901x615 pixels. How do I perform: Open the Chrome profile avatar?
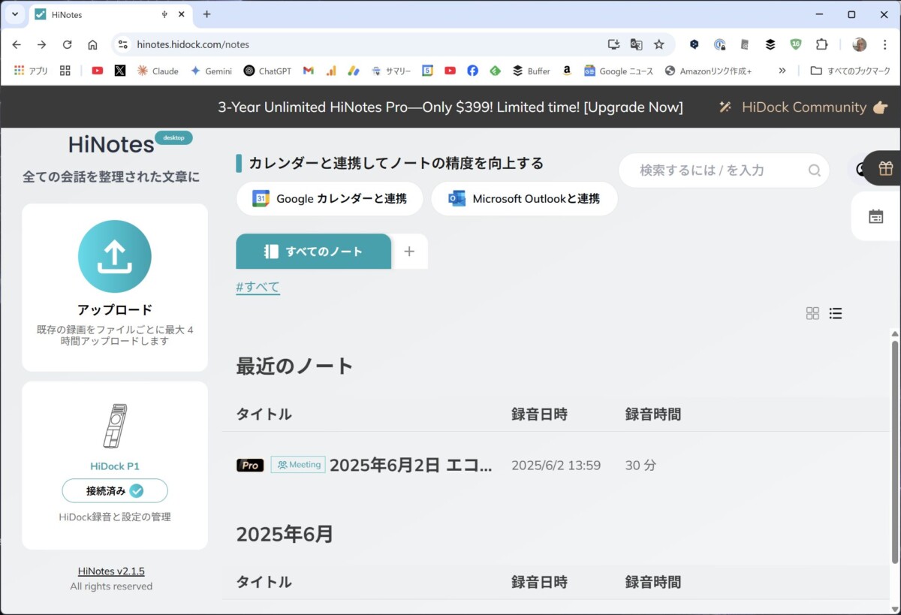pos(860,44)
